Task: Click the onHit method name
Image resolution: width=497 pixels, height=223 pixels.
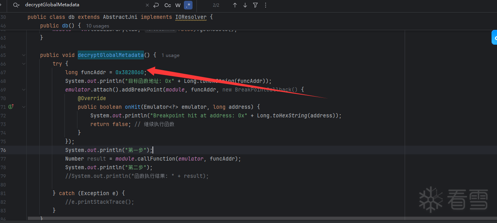Action: 133,107
